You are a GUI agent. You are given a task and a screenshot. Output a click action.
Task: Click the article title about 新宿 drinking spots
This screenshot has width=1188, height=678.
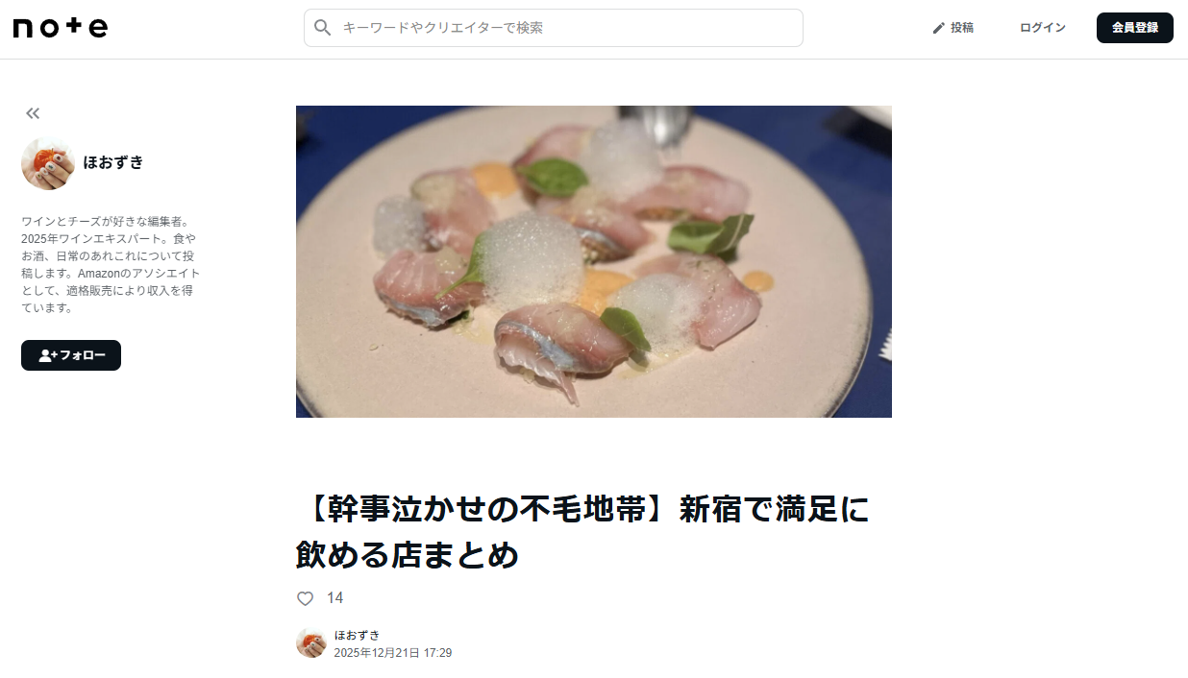(x=582, y=532)
